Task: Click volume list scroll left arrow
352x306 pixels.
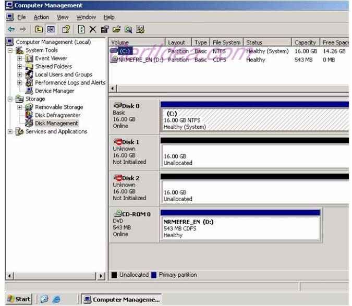Action: (113, 89)
